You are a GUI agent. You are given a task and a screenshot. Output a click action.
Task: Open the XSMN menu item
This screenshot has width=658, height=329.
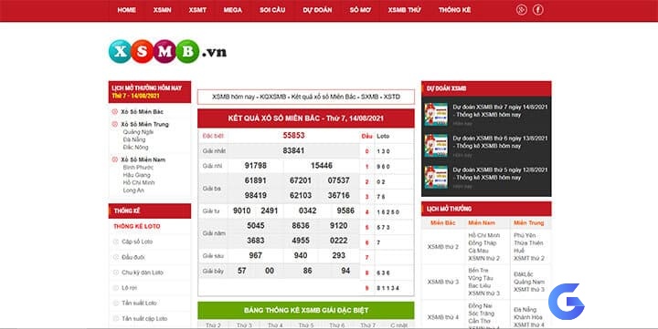point(162,10)
